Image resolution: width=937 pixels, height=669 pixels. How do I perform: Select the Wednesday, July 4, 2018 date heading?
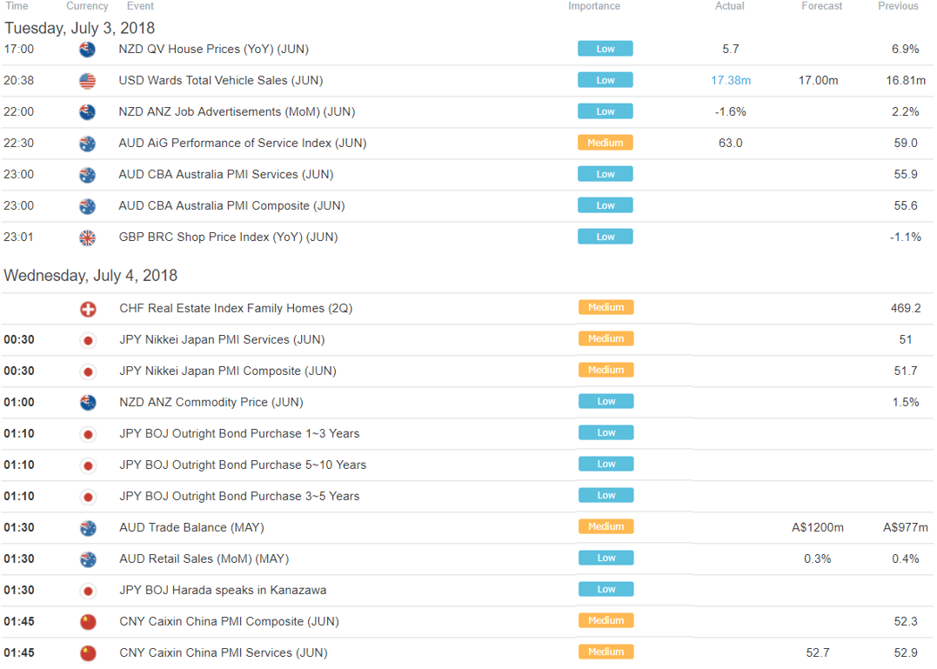point(90,276)
